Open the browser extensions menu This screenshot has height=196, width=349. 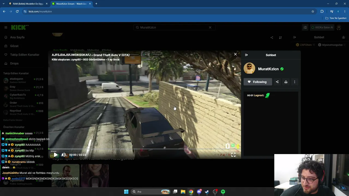322,11
